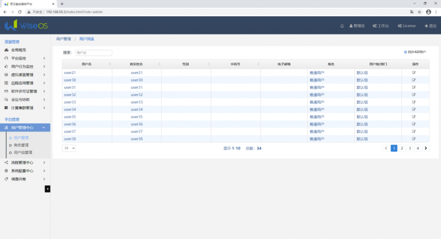The height and width of the screenshot is (239, 441).
Task: Open 全局概览 from the sidebar
Action: pos(19,50)
